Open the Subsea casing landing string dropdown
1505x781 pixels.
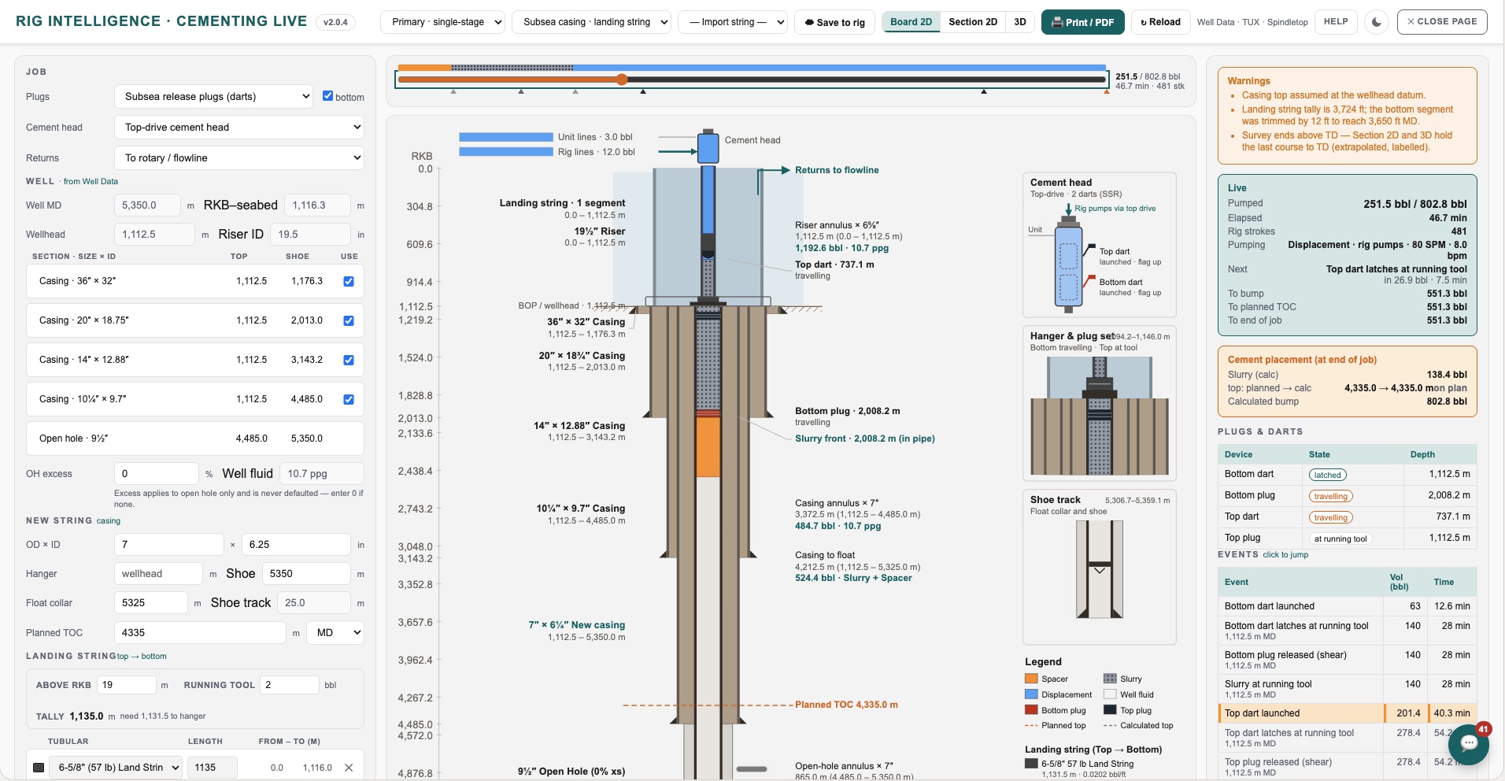[591, 22]
